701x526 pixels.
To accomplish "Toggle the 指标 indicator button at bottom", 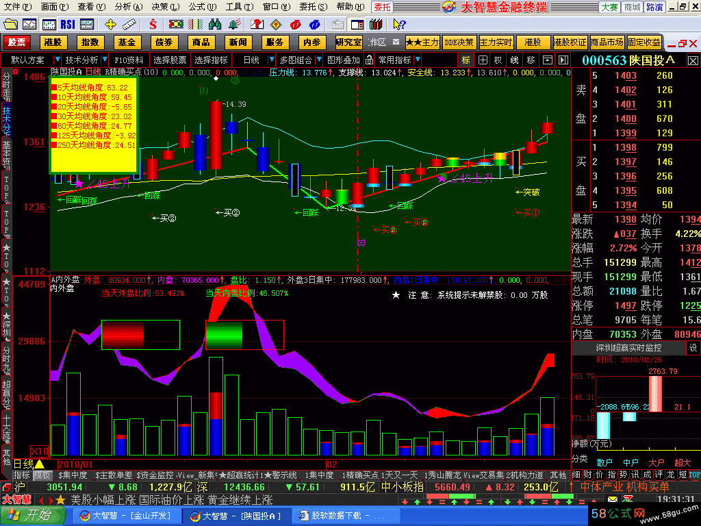I will (21, 475).
